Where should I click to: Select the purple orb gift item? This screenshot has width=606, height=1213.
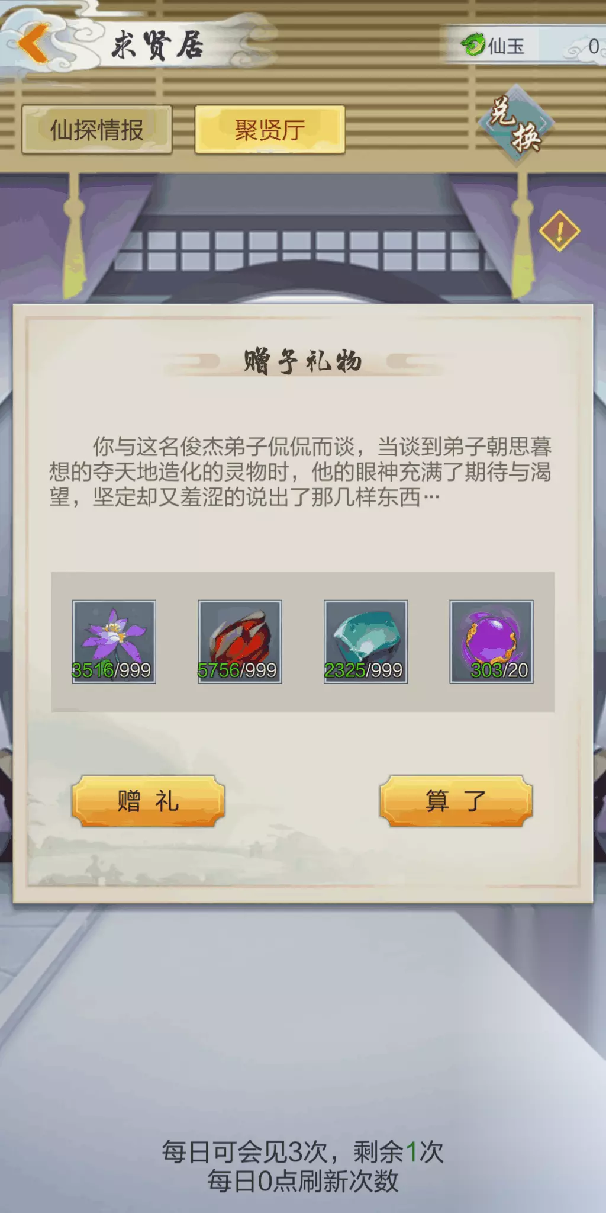tap(491, 642)
